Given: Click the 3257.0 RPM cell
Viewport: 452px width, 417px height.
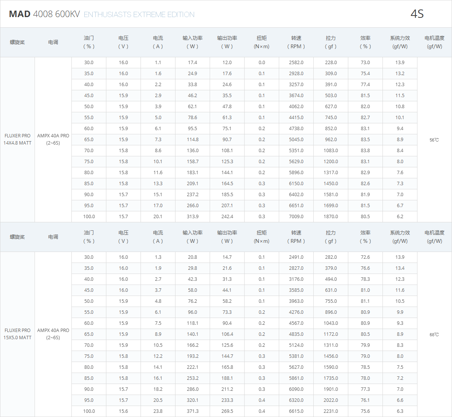Looking at the screenshot, I should (x=296, y=85).
